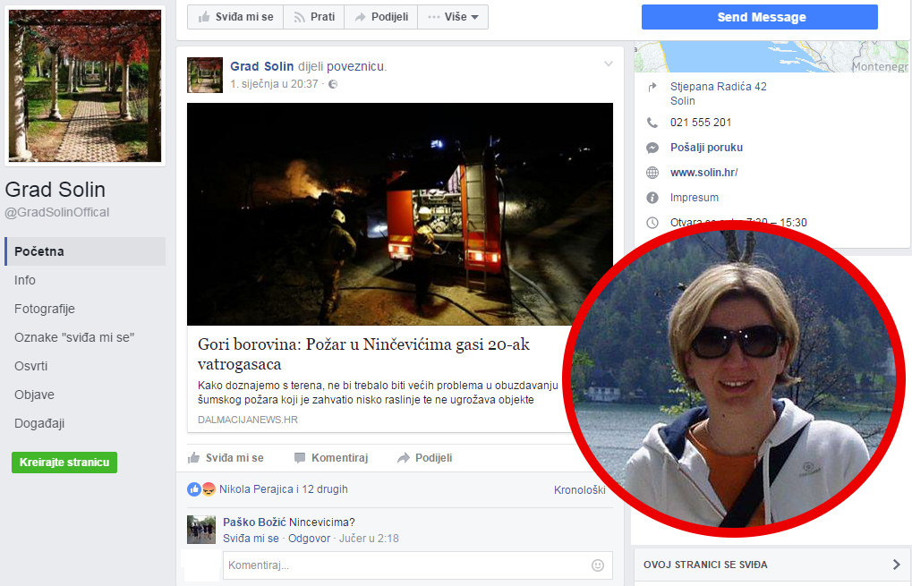
Task: Open the post options chevron at top right
Action: 609,64
